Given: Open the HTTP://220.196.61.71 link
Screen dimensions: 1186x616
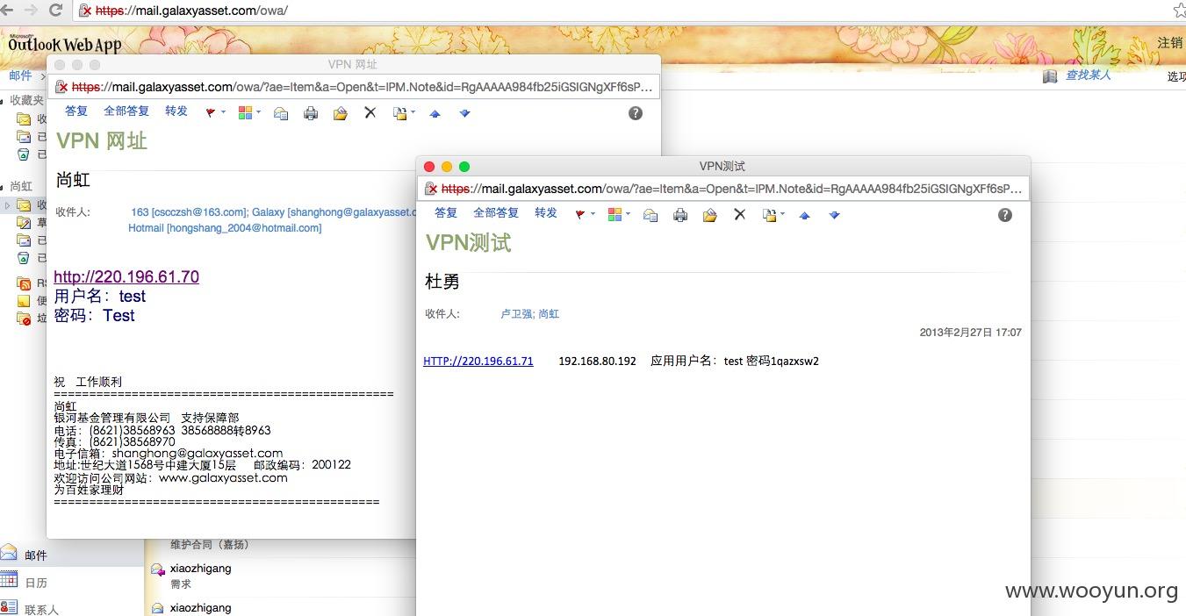Looking at the screenshot, I should click(x=478, y=362).
